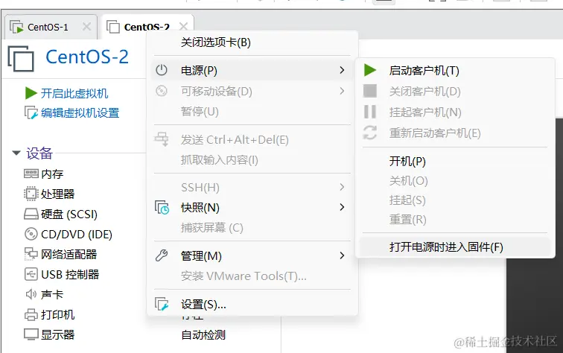Click the speaker icon beside 声卡
The height and width of the screenshot is (353, 563).
31,294
